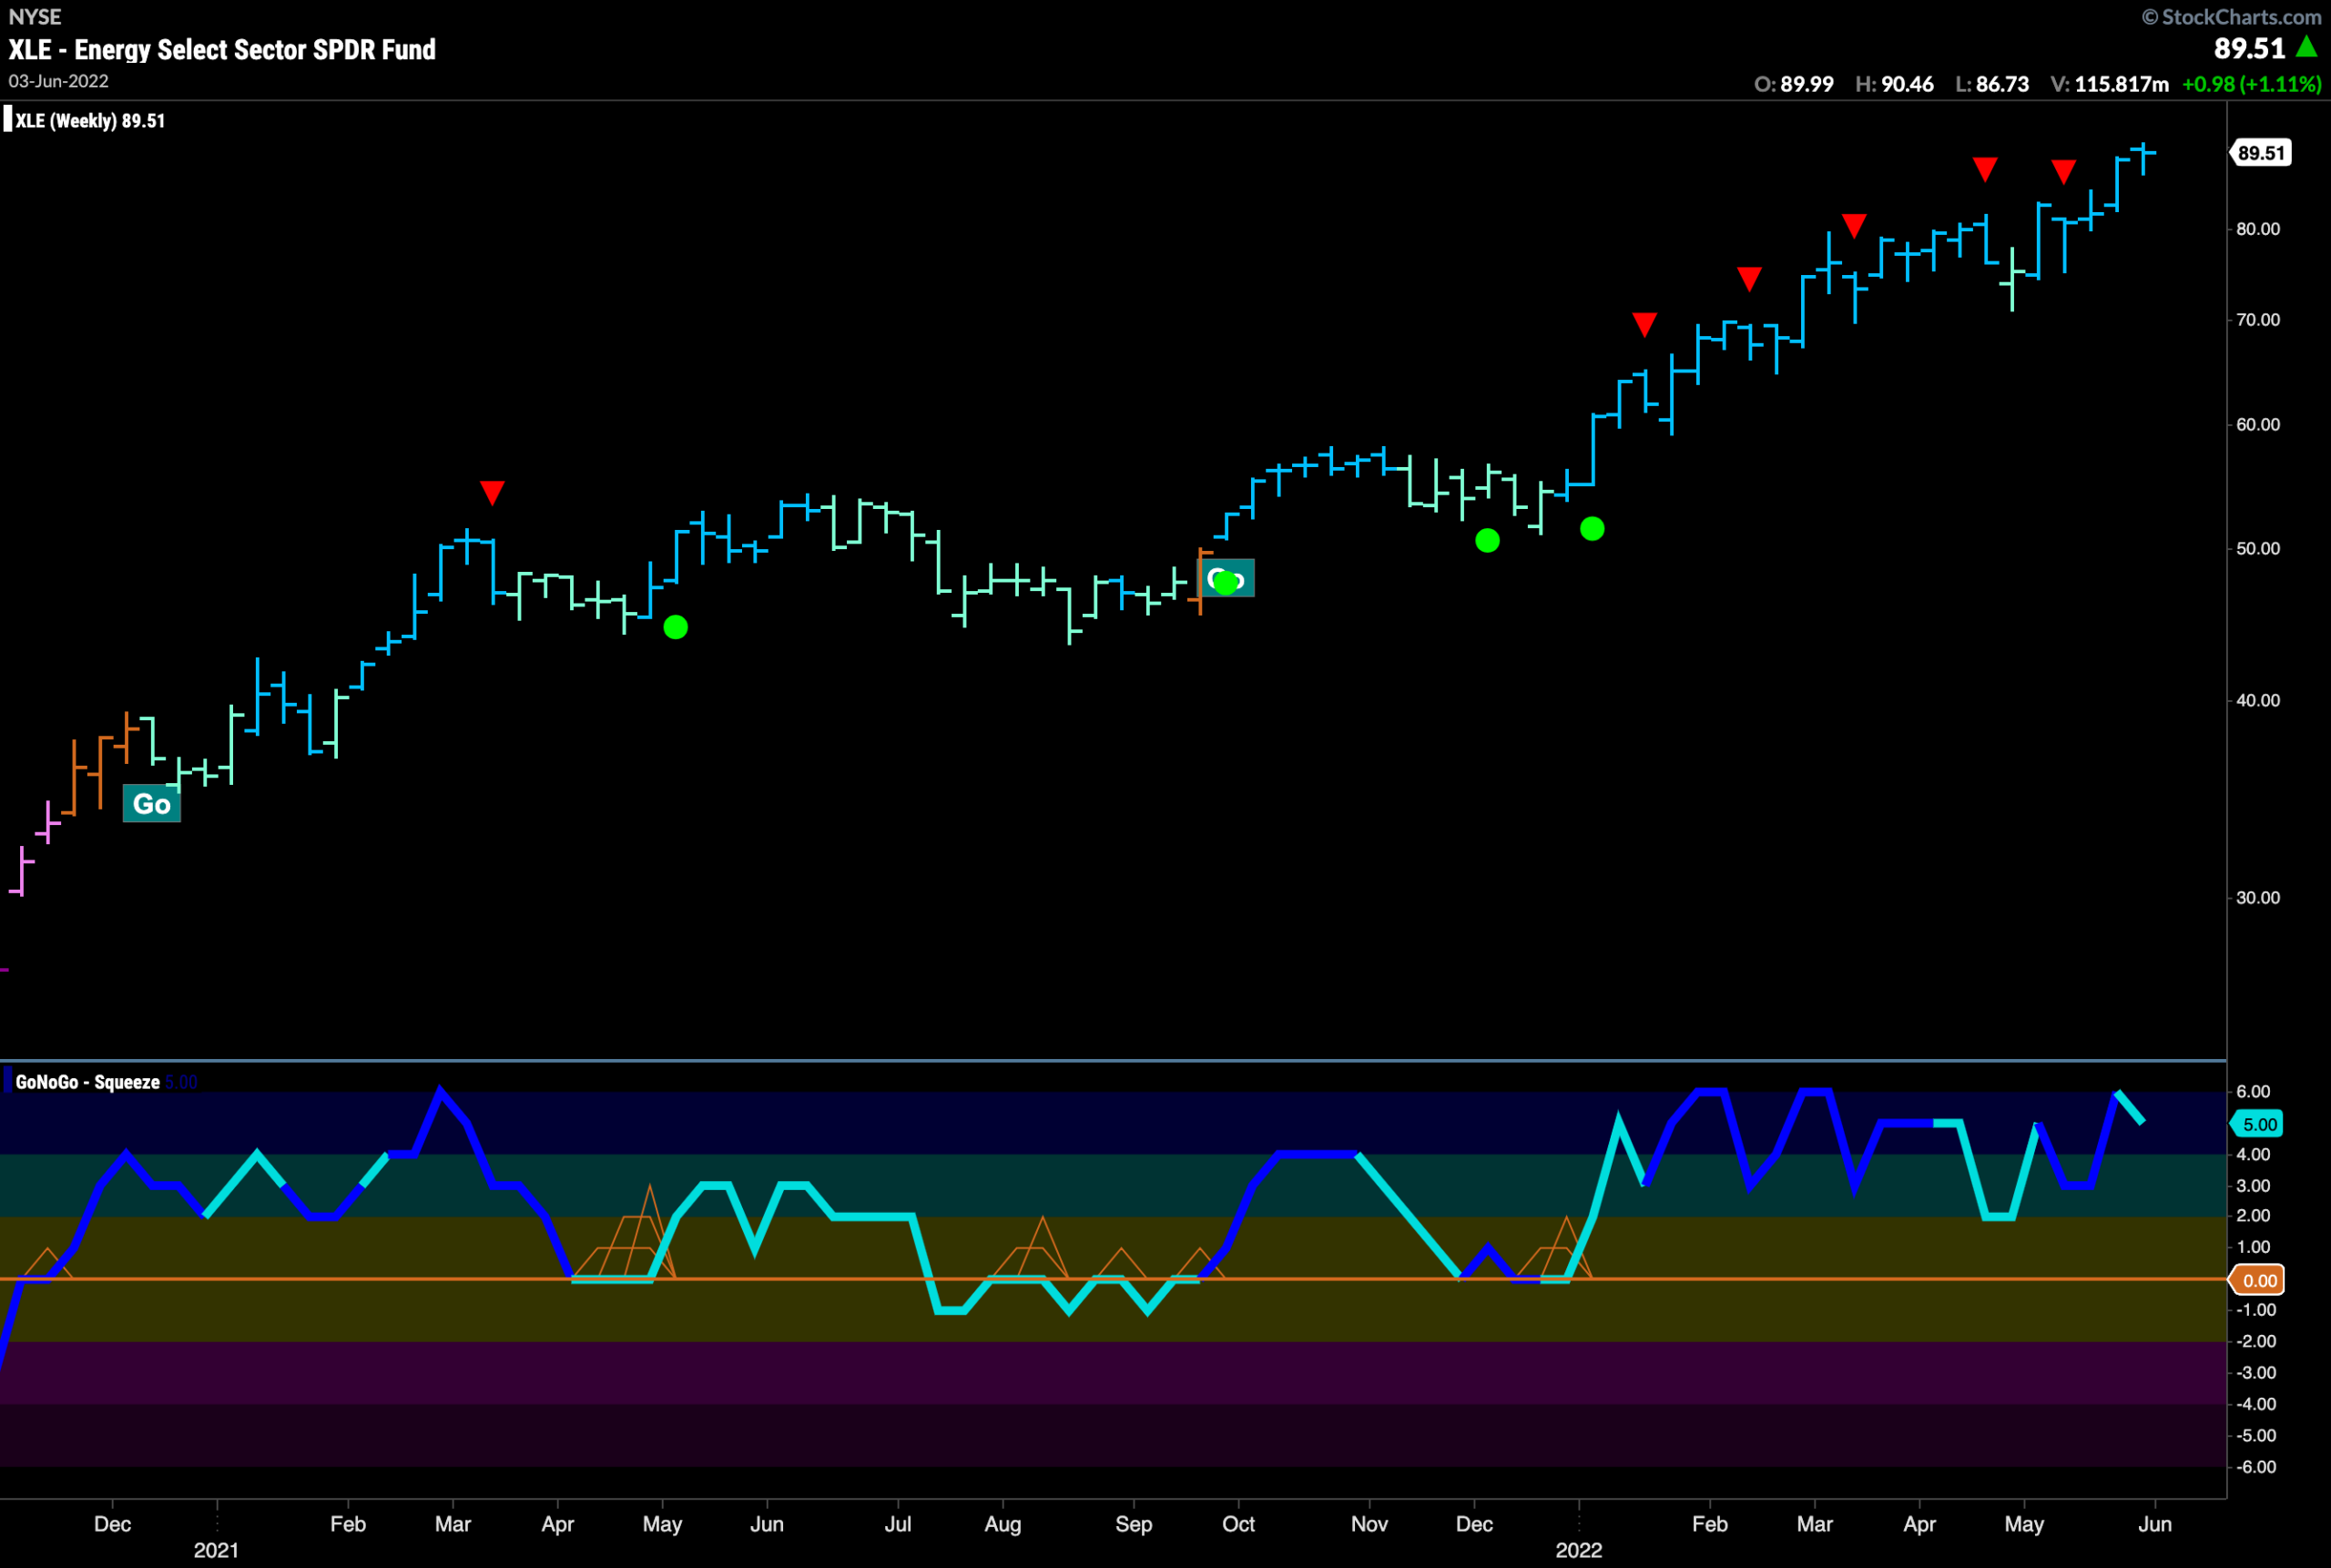Click the green dot marker in early December 2021
The image size is (2331, 1568).
(x=1488, y=541)
